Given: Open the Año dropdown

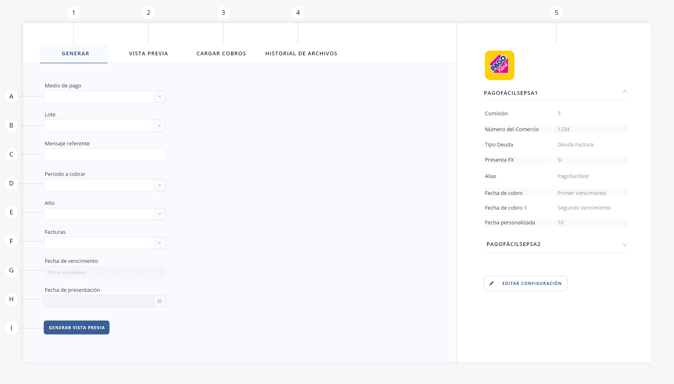Looking at the screenshot, I should [105, 214].
